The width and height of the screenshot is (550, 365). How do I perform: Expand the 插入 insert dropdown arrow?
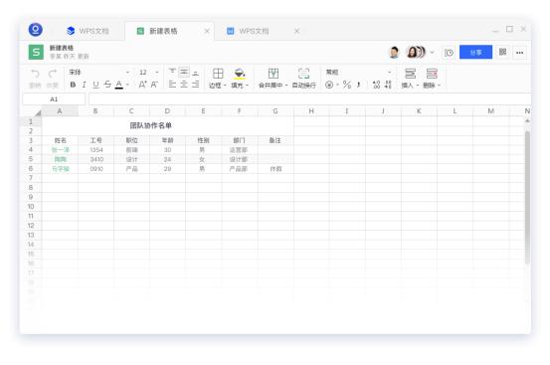pyautogui.click(x=418, y=86)
